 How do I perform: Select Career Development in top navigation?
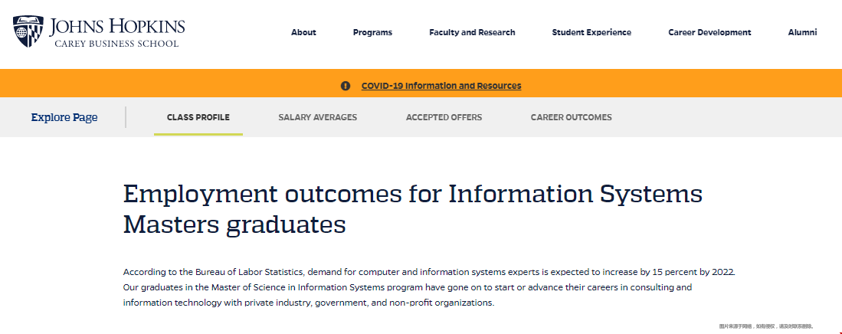pos(709,32)
